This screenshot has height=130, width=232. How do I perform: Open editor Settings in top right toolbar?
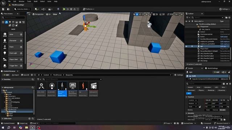point(224,9)
